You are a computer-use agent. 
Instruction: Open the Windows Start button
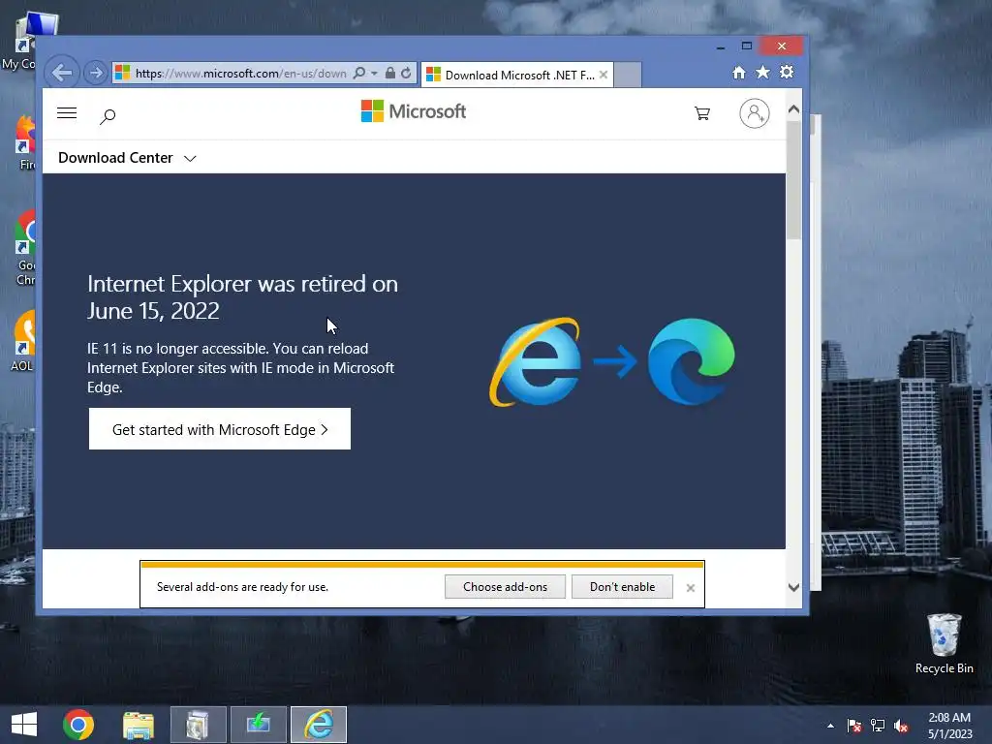click(24, 725)
